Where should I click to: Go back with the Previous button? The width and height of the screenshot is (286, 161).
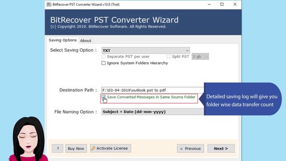pos(190,148)
